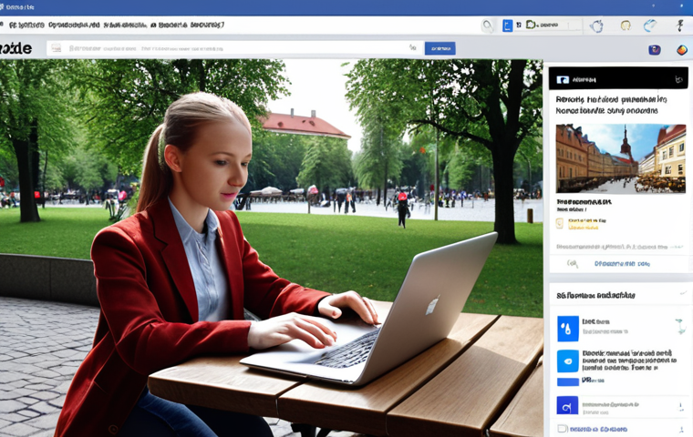Click the purple square app icon below toolbar
Screen dimensions: 693x437
click(x=655, y=50)
